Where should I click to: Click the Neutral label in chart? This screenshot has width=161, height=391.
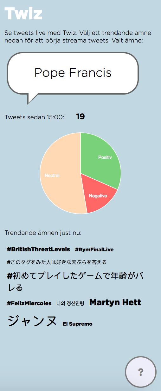pos(52,176)
